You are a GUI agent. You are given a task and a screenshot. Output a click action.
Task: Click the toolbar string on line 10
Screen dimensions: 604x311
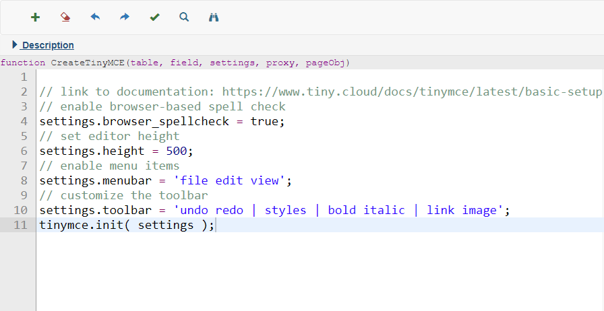click(338, 210)
